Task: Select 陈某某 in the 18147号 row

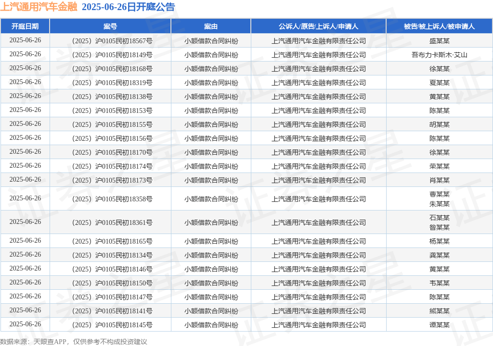Action: (440, 297)
